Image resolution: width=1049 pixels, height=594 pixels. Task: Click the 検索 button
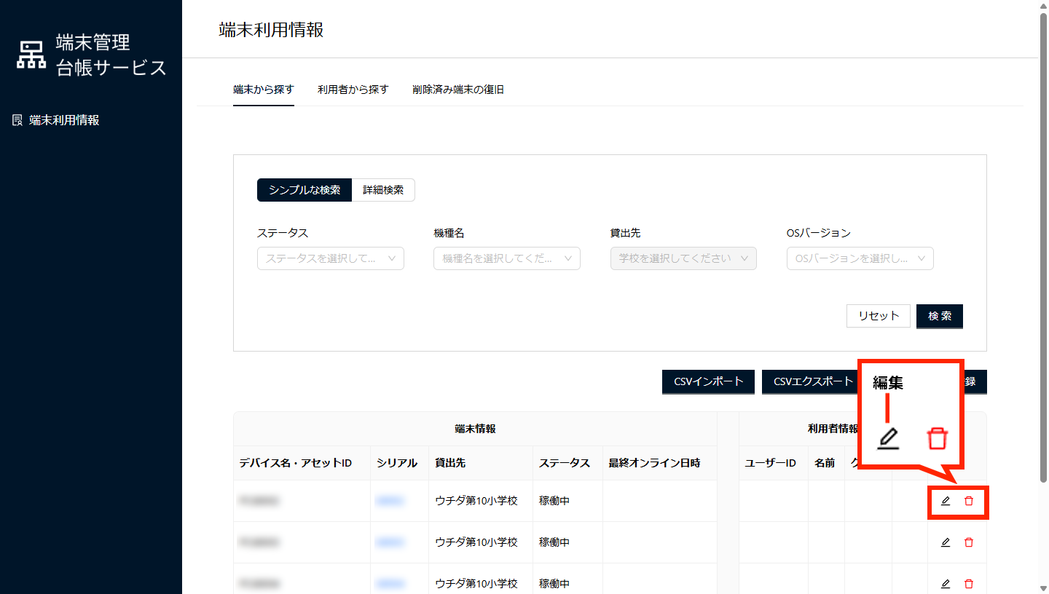point(939,316)
